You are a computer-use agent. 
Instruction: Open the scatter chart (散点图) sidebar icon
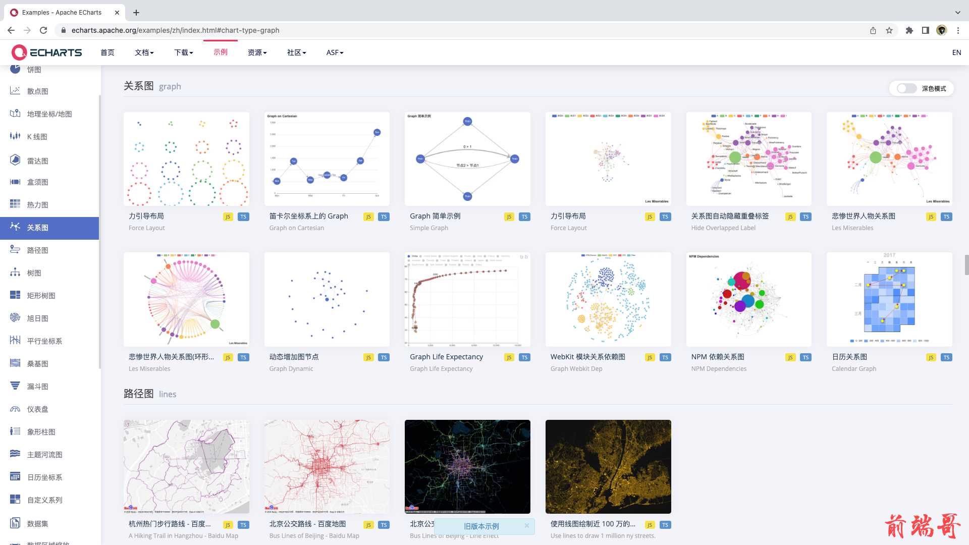pyautogui.click(x=15, y=91)
